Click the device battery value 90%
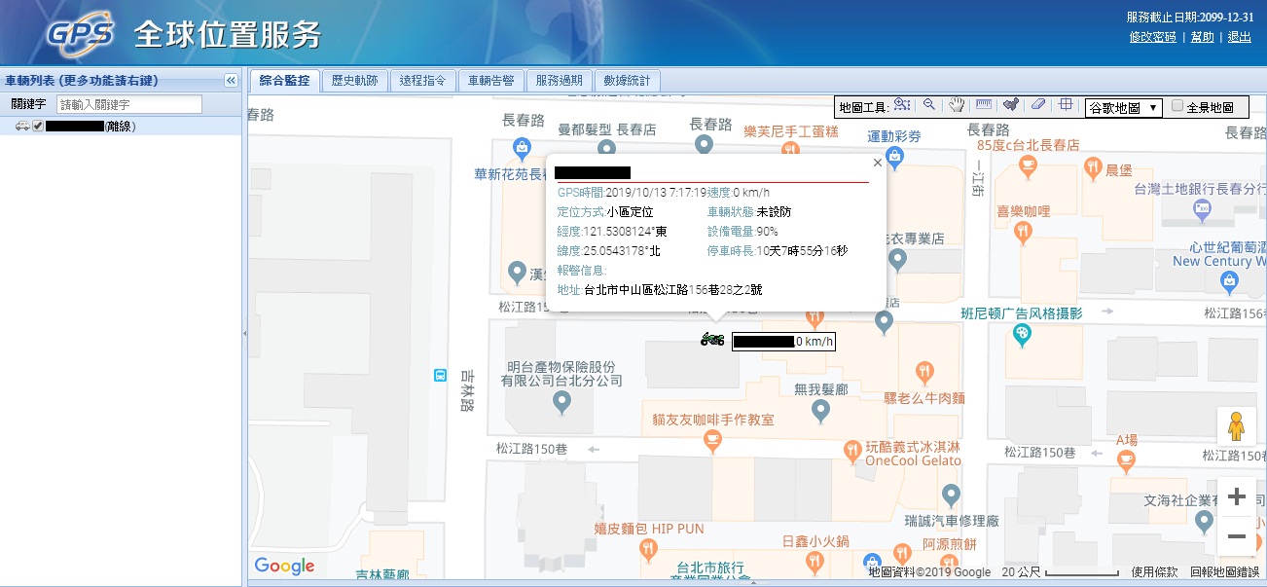Viewport: 1267px width, 587px height. click(x=767, y=231)
